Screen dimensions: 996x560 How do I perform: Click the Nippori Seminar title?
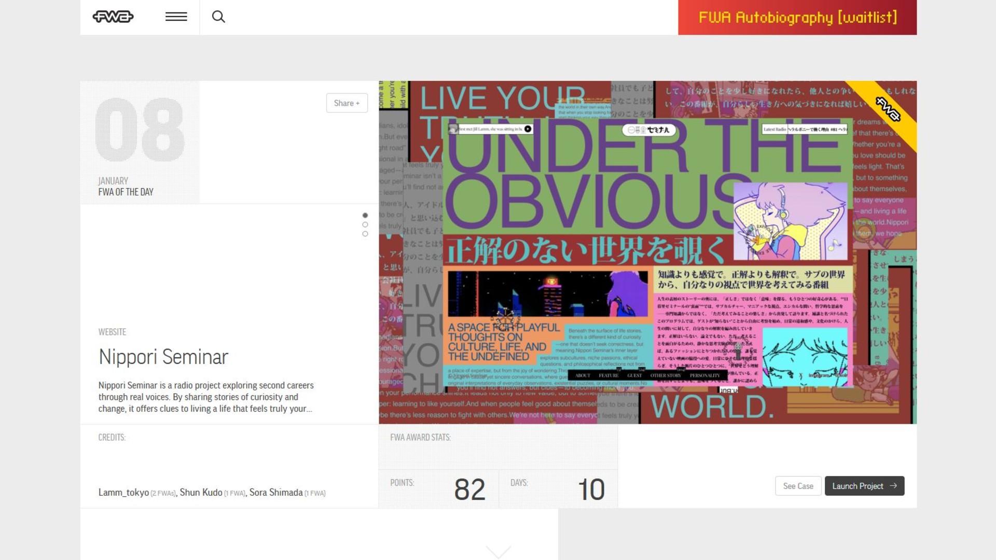(163, 357)
